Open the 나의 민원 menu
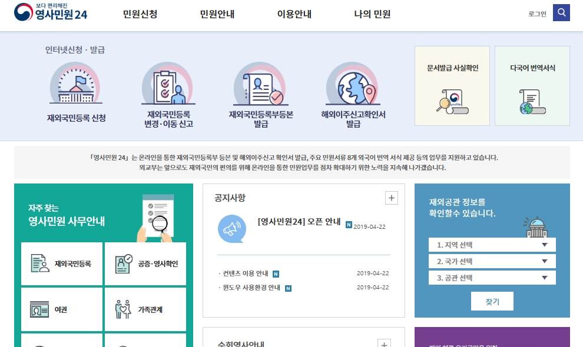The width and height of the screenshot is (583, 347). pos(372,14)
